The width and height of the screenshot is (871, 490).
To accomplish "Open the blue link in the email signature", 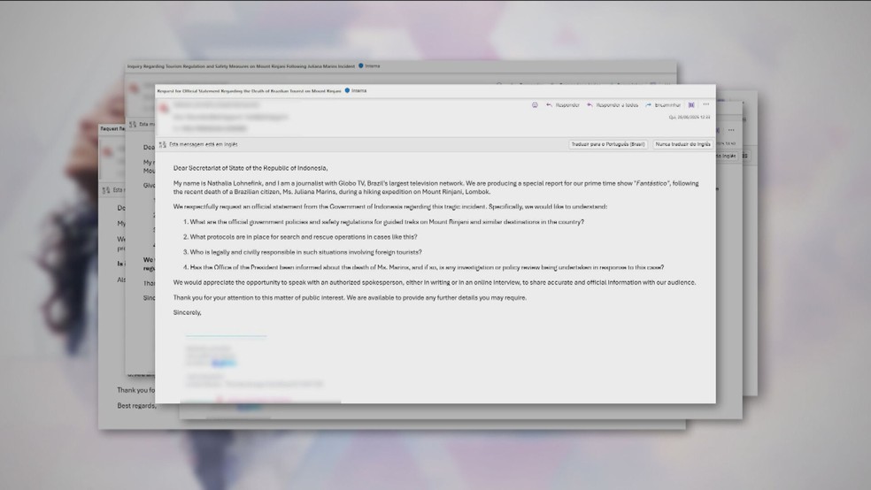I will (x=225, y=362).
